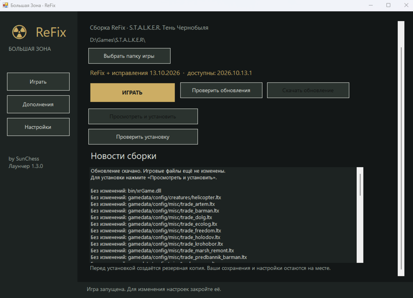
Task: Click the game path D:\Games\S.T.A.L.K.E.R.\
Action: 118,40
